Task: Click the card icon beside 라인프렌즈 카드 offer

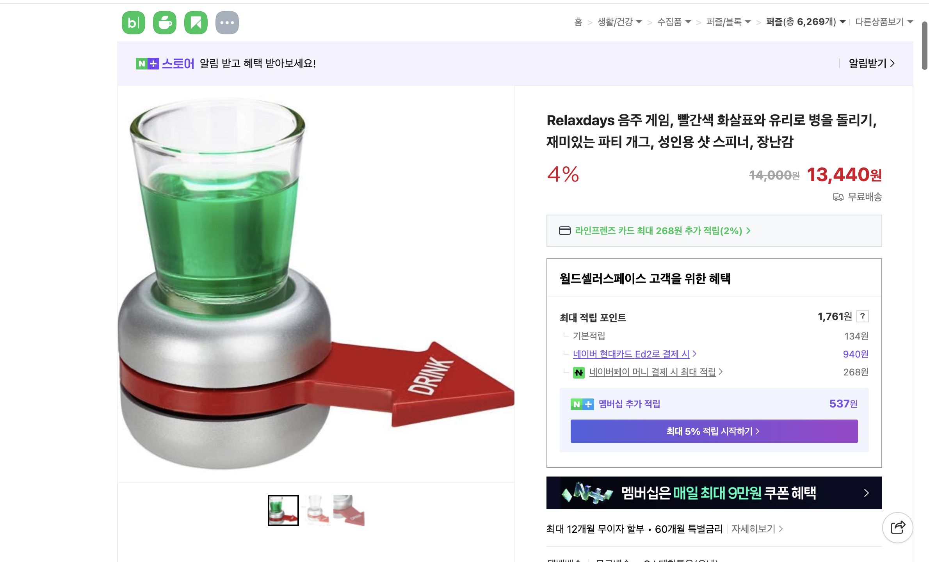Action: 565,231
